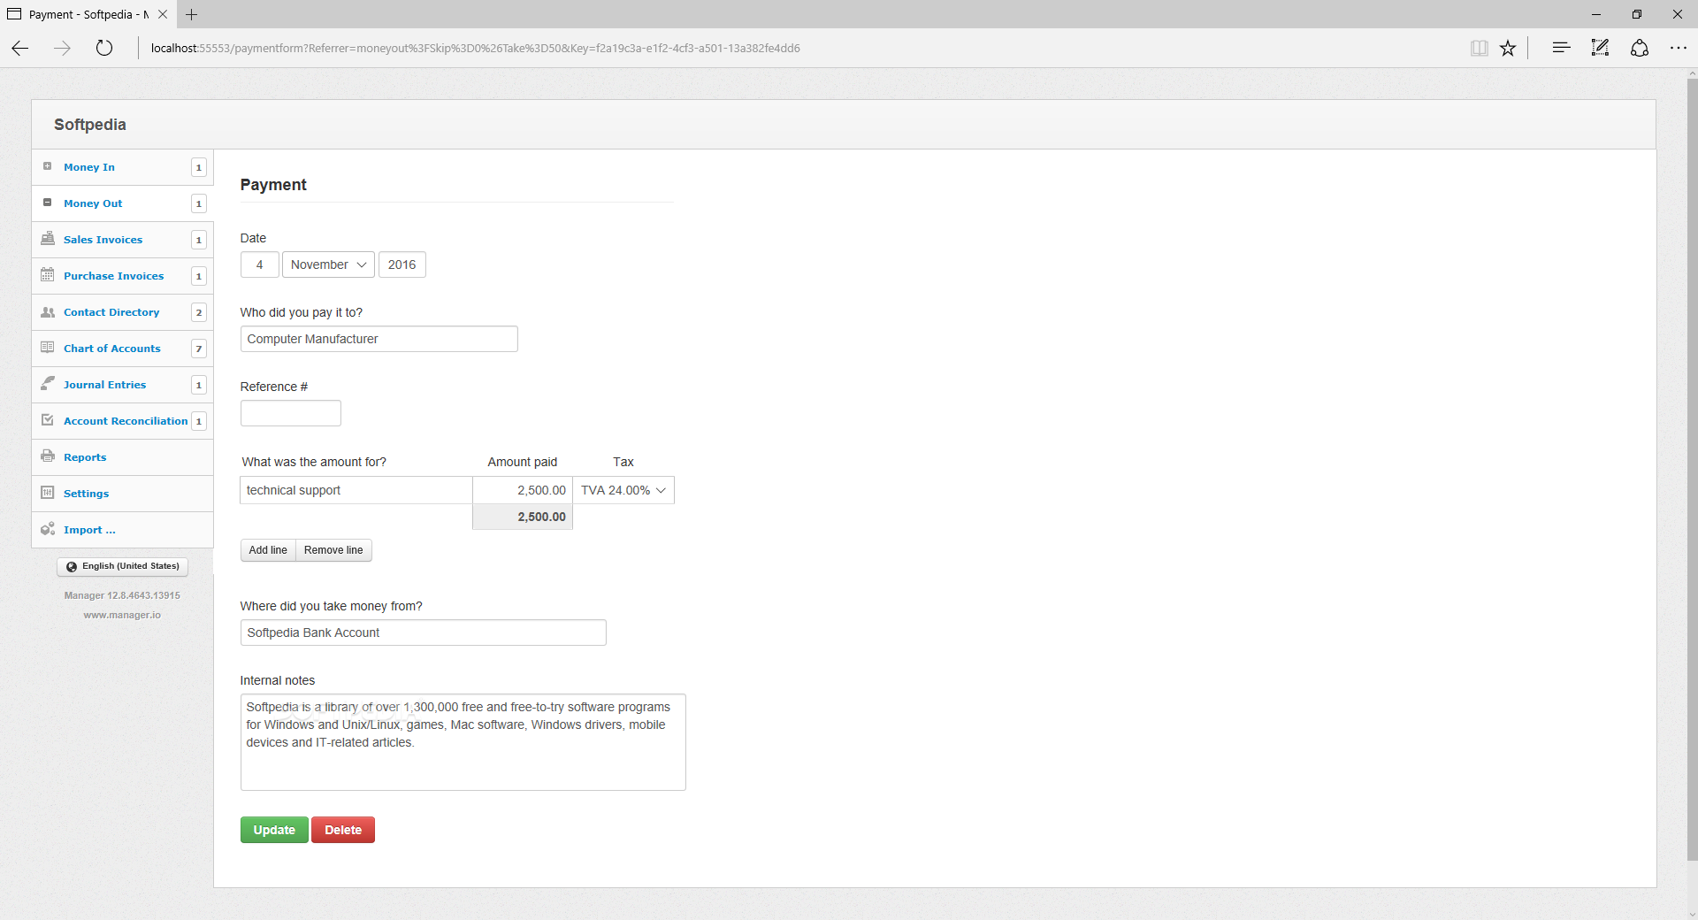Go back using browser back arrow

20,48
